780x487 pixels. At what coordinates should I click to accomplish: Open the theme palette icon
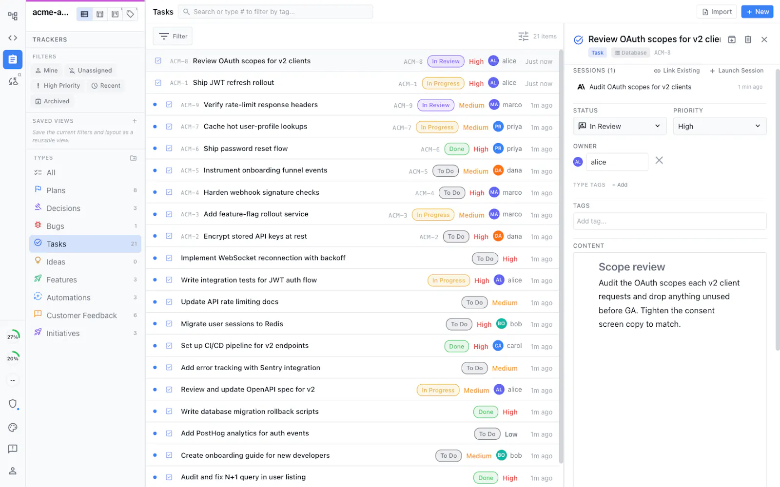pos(13,427)
